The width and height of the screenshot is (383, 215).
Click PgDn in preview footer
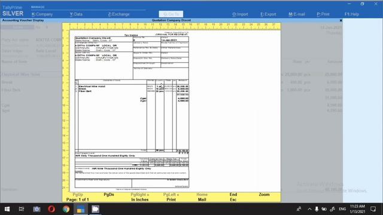pos(109,195)
